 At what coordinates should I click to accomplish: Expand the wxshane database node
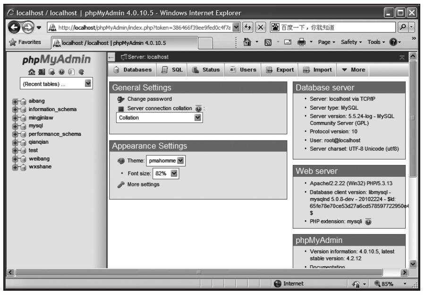(15, 167)
